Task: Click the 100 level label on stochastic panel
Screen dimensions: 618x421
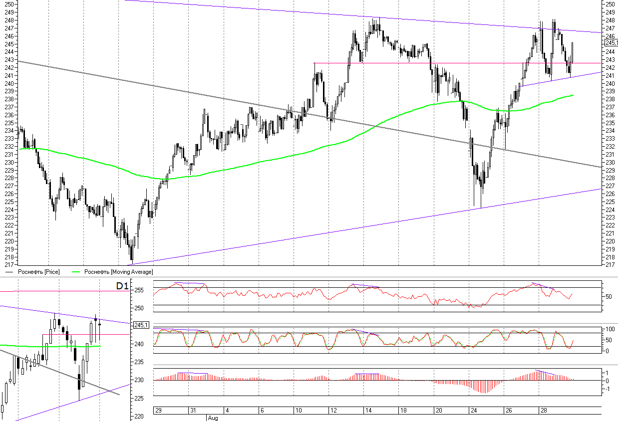Action: tap(610, 330)
